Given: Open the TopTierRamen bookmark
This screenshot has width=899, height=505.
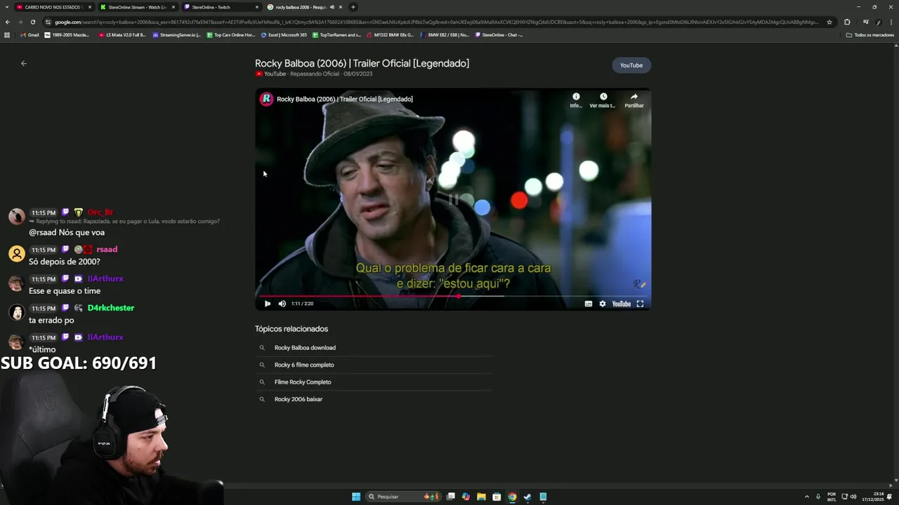Looking at the screenshot, I should (x=337, y=34).
